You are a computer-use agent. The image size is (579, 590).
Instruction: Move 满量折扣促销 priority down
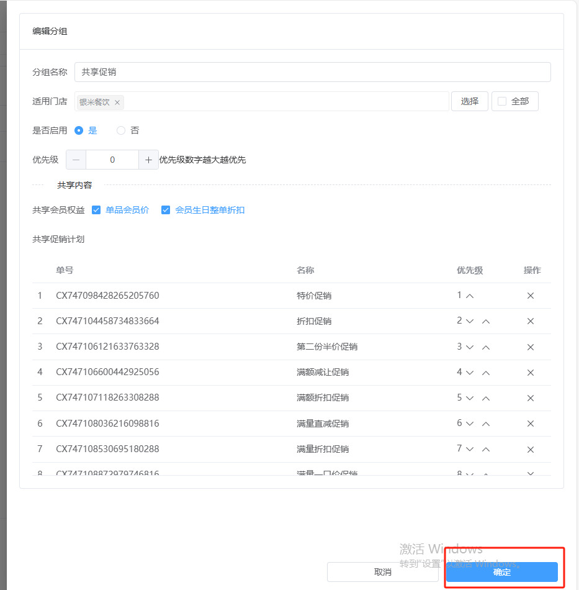470,449
